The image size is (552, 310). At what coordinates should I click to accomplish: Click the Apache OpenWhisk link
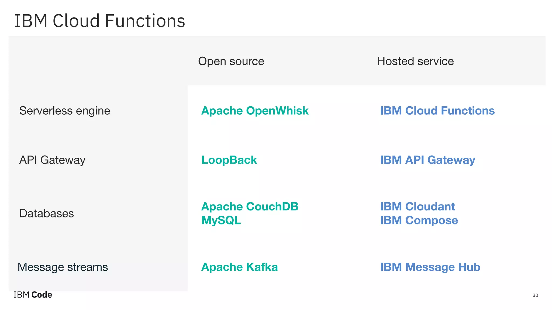(255, 111)
